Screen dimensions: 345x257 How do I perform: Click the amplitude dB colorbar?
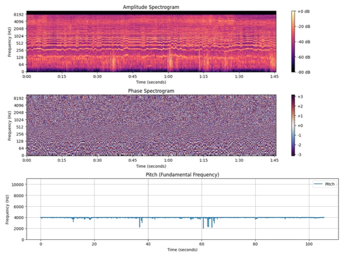point(294,41)
